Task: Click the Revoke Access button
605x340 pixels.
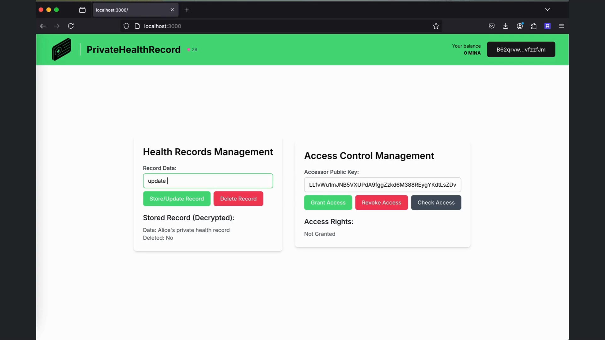Action: 382,202
